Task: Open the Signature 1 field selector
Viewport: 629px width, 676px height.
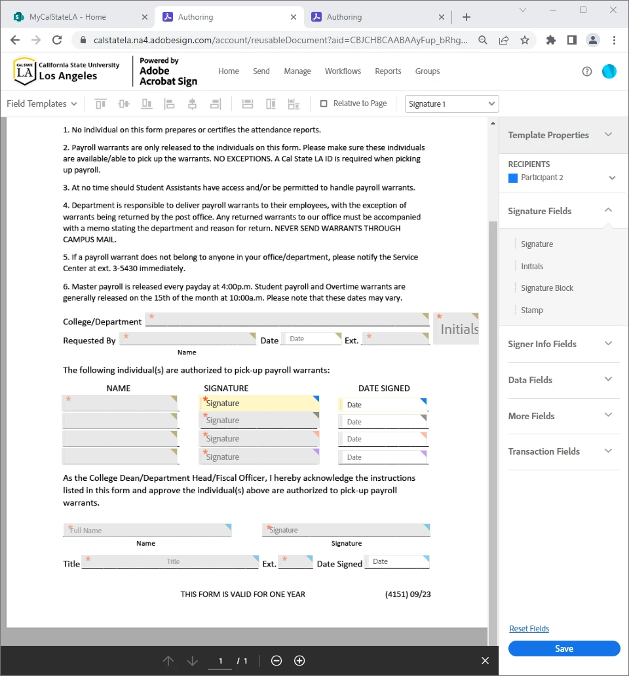Action: pos(452,104)
